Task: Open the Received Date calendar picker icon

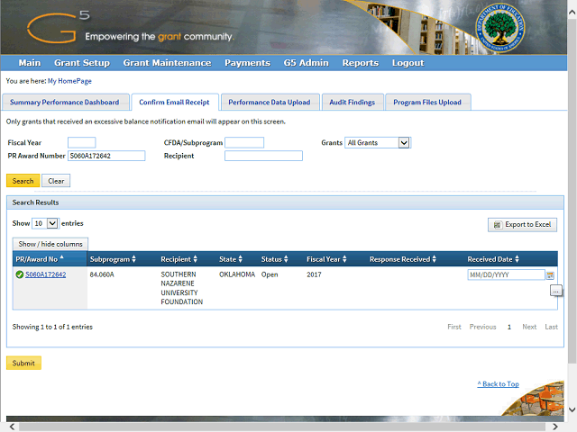Action: [550, 274]
